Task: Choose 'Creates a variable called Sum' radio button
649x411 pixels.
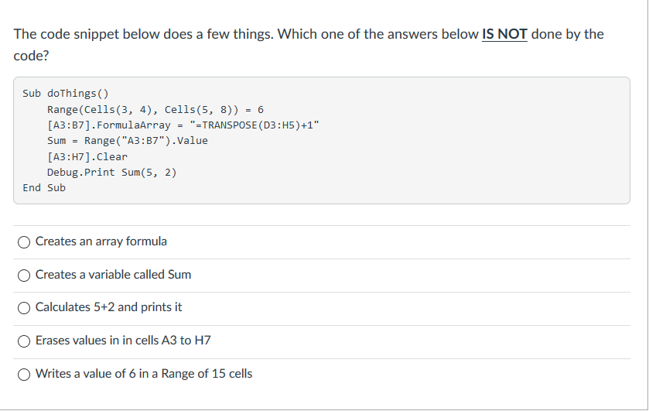Action: [x=24, y=275]
